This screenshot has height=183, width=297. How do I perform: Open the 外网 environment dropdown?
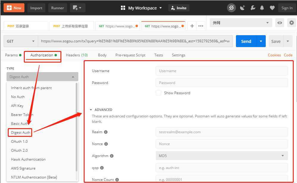(x=241, y=23)
